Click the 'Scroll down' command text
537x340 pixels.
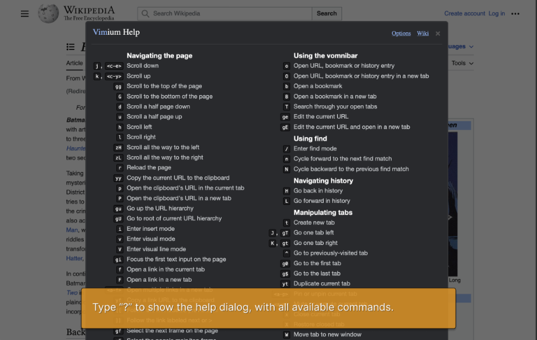[142, 66]
